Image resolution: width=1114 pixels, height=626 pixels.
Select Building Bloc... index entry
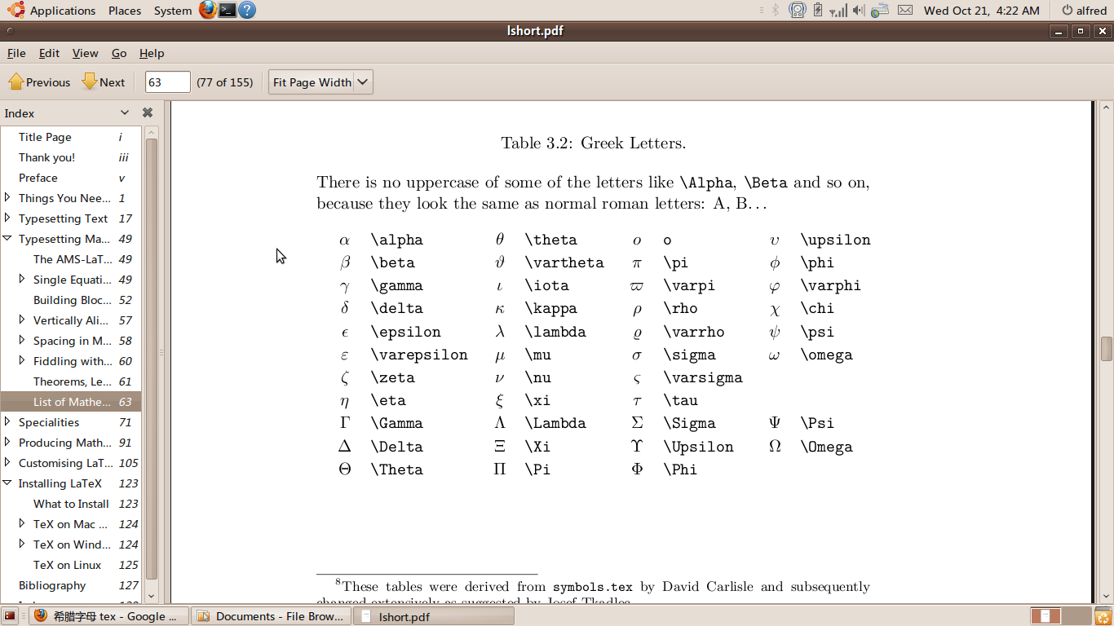[x=71, y=300]
